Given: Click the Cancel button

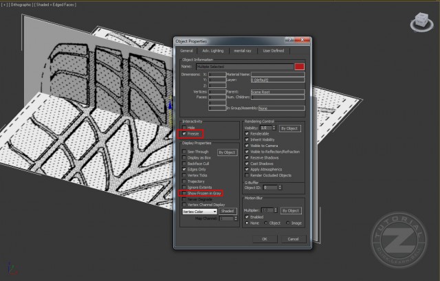Looking at the screenshot, I should [x=293, y=239].
